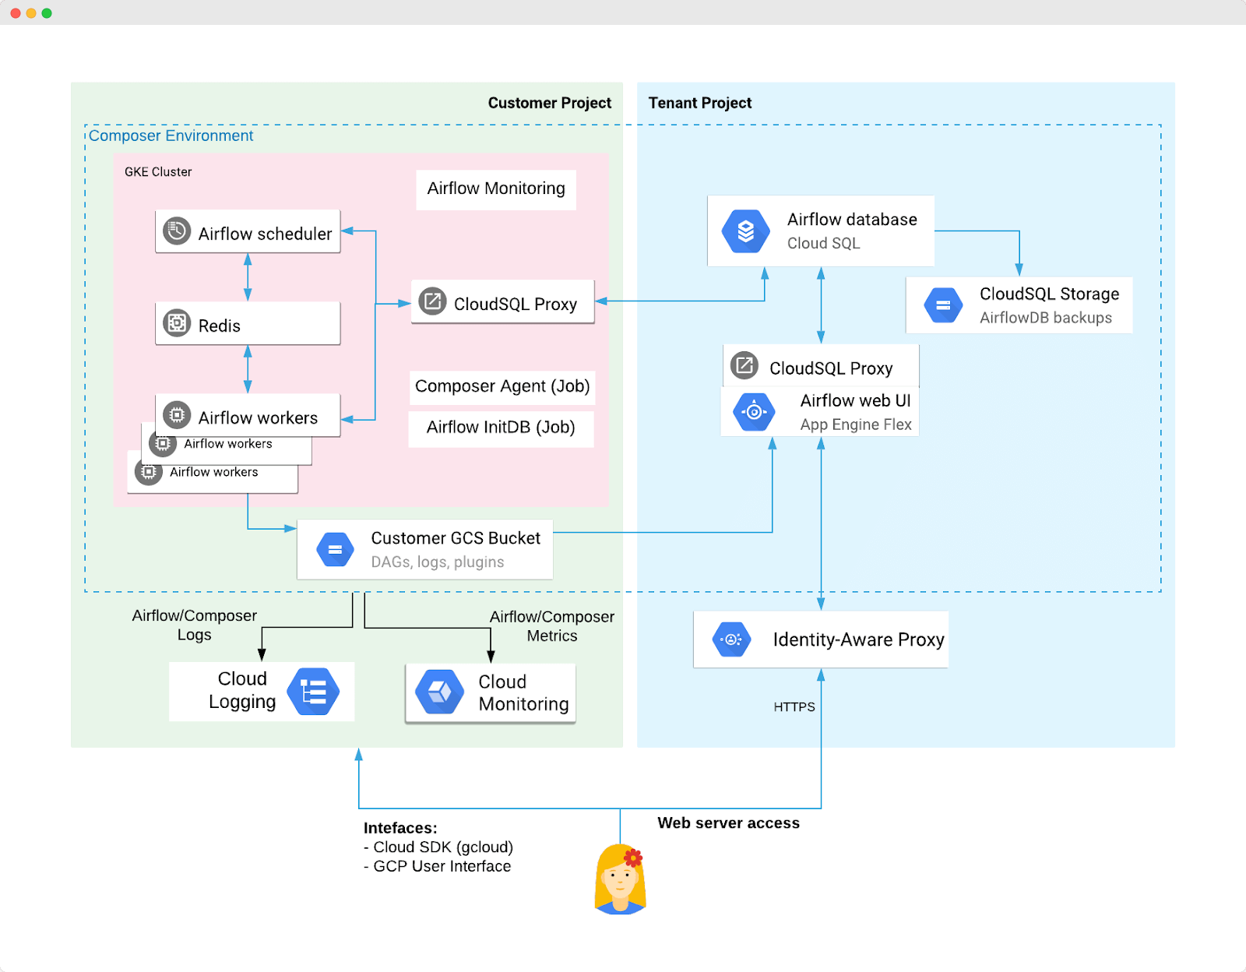Click the Tenant Project CloudSQL Proxy label

pyautogui.click(x=831, y=368)
